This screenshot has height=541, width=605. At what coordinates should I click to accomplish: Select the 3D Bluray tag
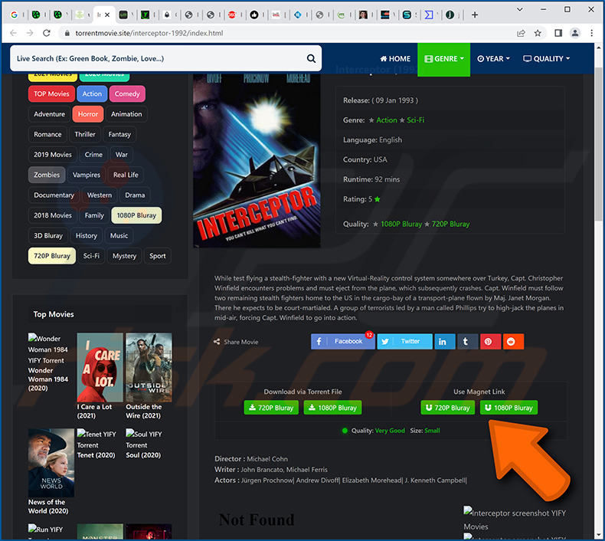tap(48, 235)
